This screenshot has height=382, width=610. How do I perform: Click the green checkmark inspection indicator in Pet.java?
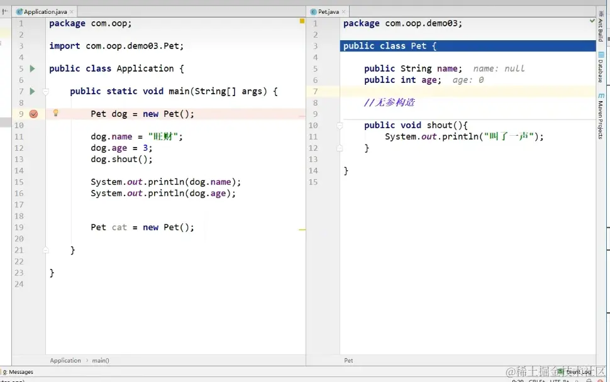[592, 21]
